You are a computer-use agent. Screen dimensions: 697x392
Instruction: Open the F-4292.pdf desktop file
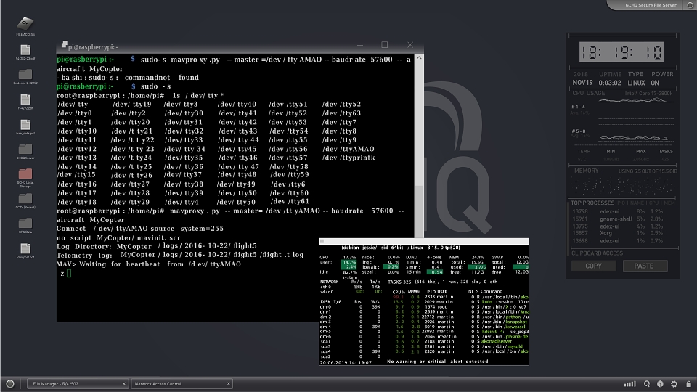coord(25,102)
